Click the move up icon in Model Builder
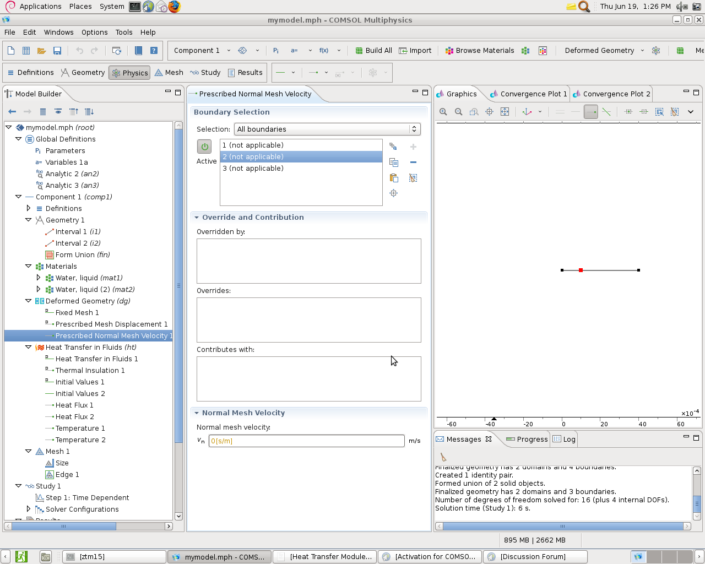The image size is (705, 564). point(74,111)
